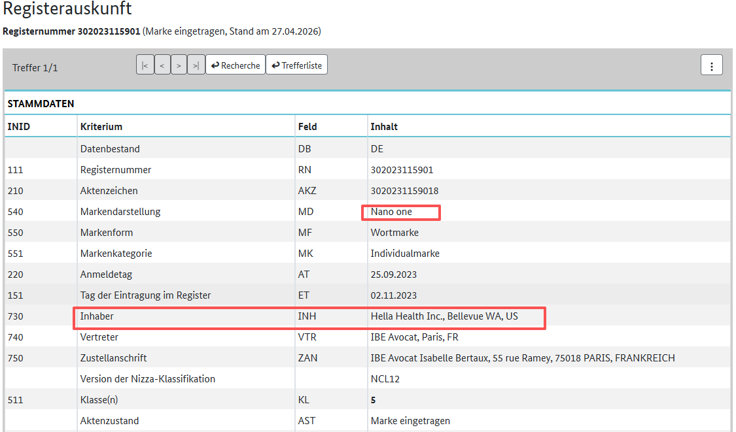The width and height of the screenshot is (736, 432).
Task: Click the owner Hella Health Inc. entry
Action: click(x=444, y=316)
